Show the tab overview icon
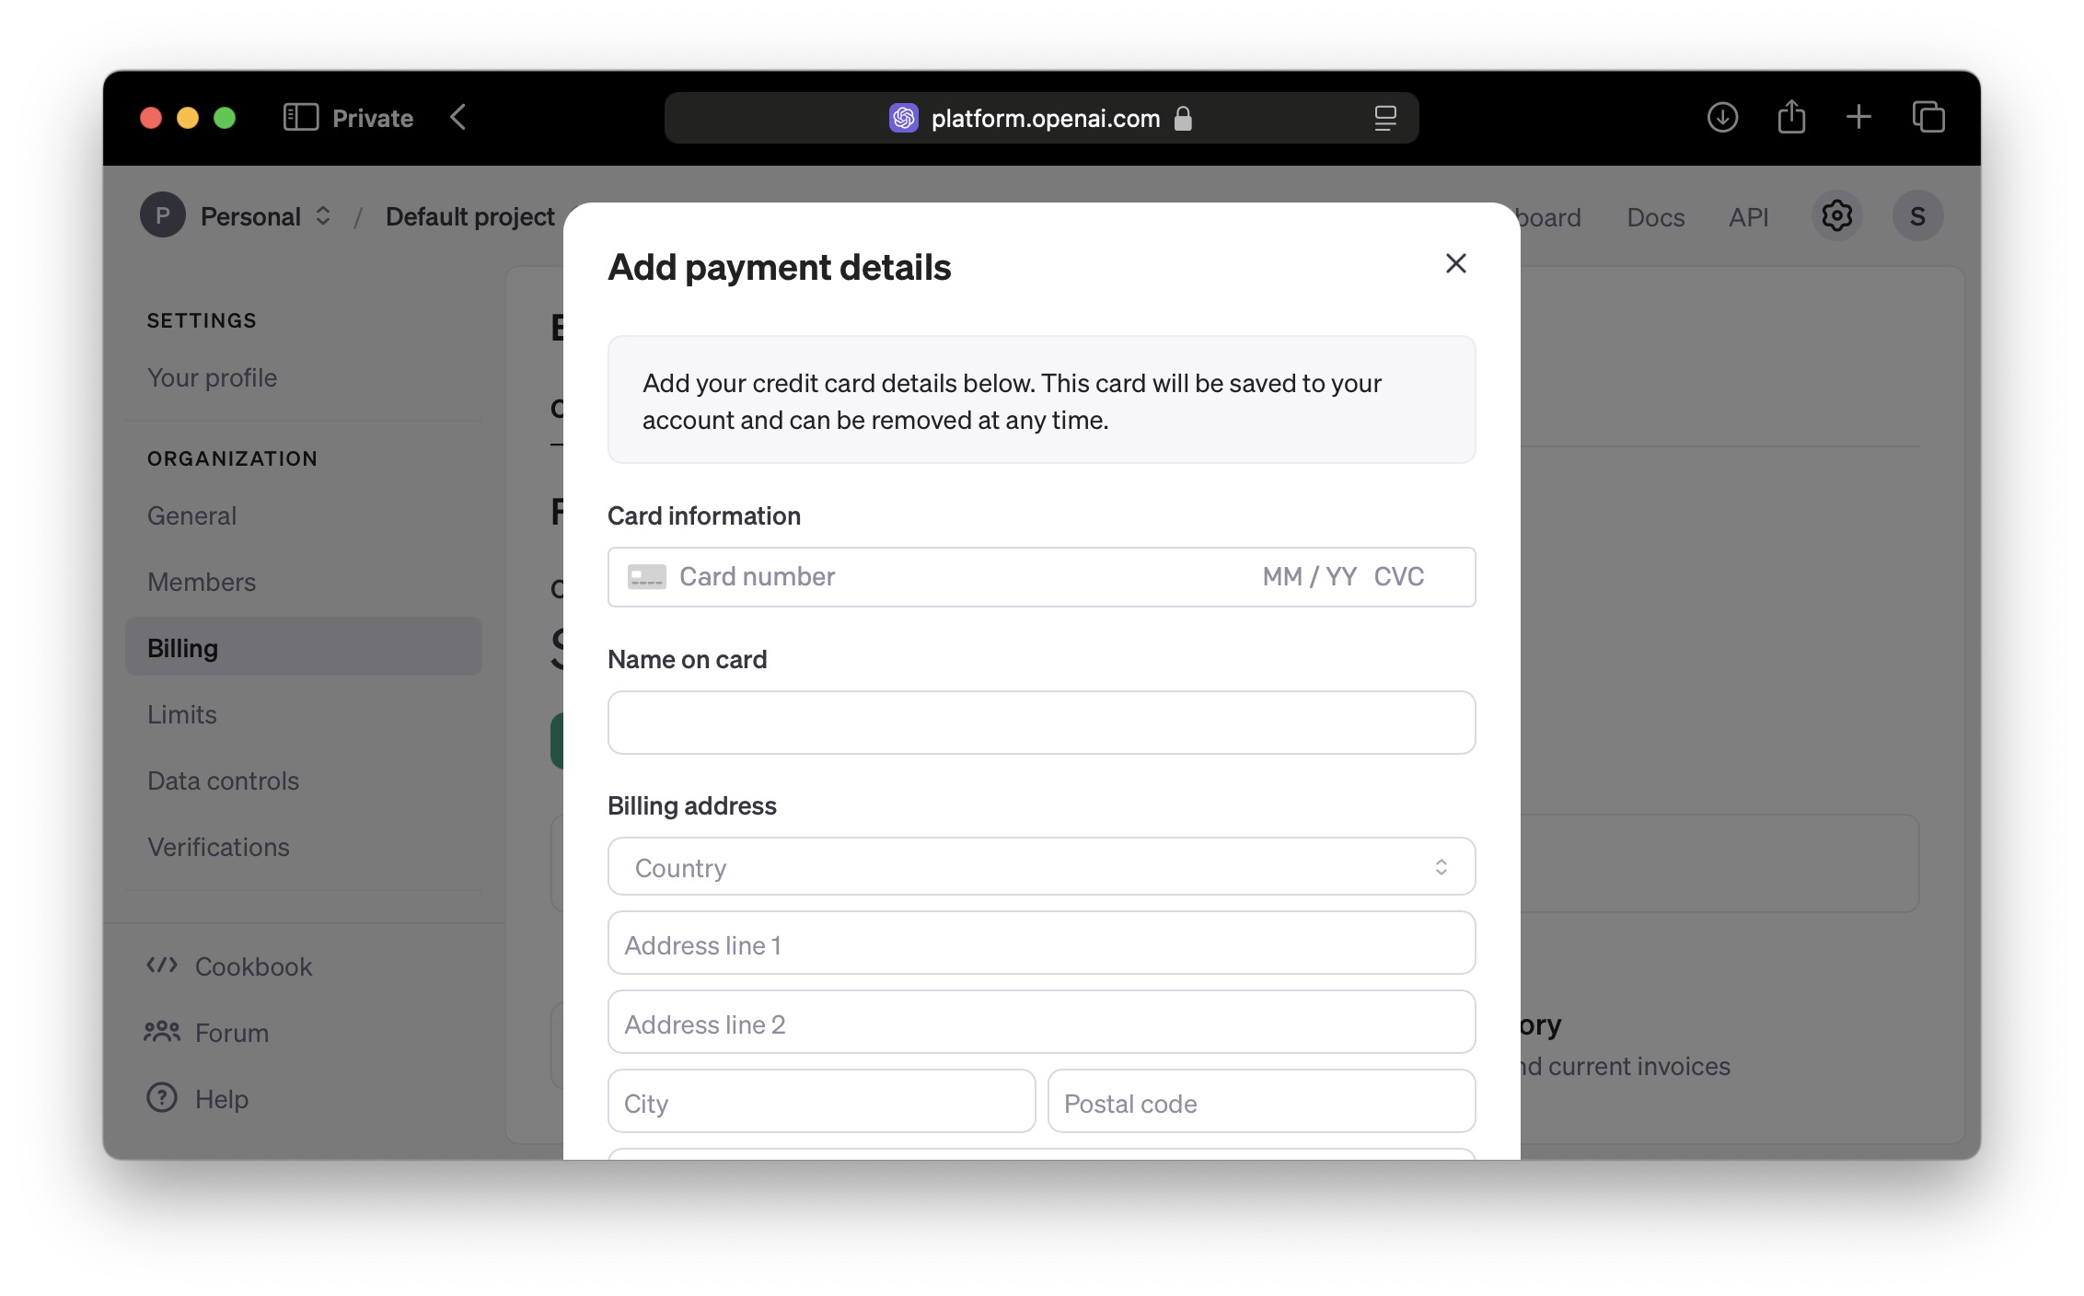This screenshot has height=1296, width=2084. point(1928,117)
